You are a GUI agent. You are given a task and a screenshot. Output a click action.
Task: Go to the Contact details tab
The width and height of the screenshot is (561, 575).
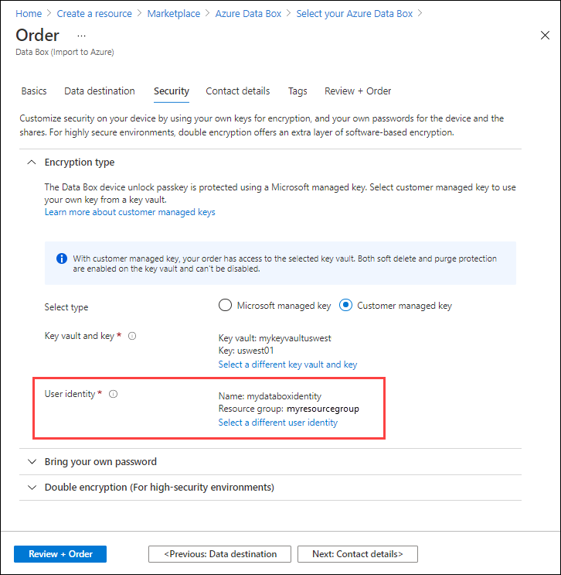tap(238, 91)
